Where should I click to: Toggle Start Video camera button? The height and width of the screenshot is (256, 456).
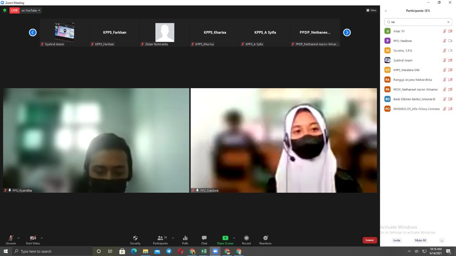click(x=33, y=238)
